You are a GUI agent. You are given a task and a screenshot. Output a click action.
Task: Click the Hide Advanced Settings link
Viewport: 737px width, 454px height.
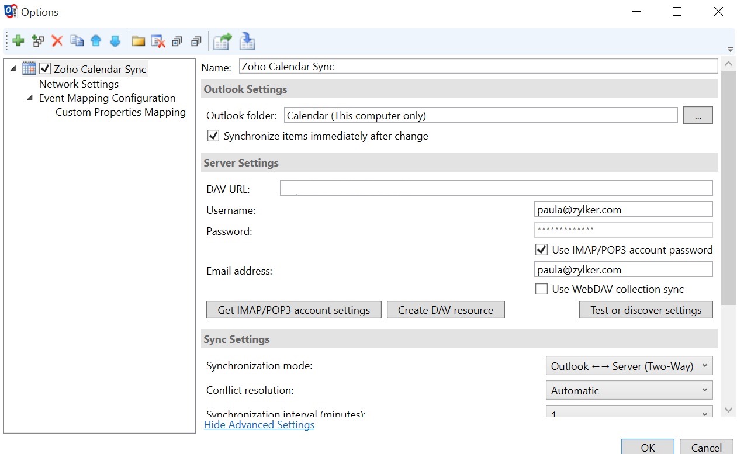pyautogui.click(x=259, y=425)
